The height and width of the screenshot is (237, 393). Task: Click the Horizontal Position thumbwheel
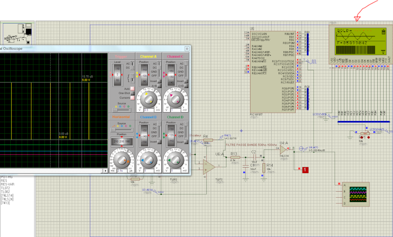[x=122, y=142]
